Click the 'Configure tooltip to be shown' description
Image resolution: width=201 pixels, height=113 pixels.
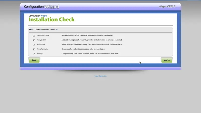90,54
